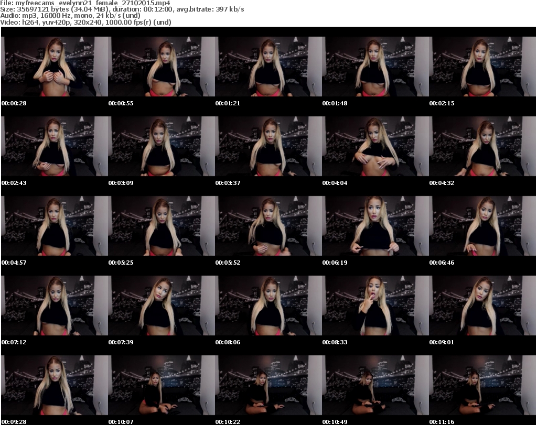Viewport: 537px width, 425px height.
Task: Open the frame captured at 00:06:46
Action: 482,226
